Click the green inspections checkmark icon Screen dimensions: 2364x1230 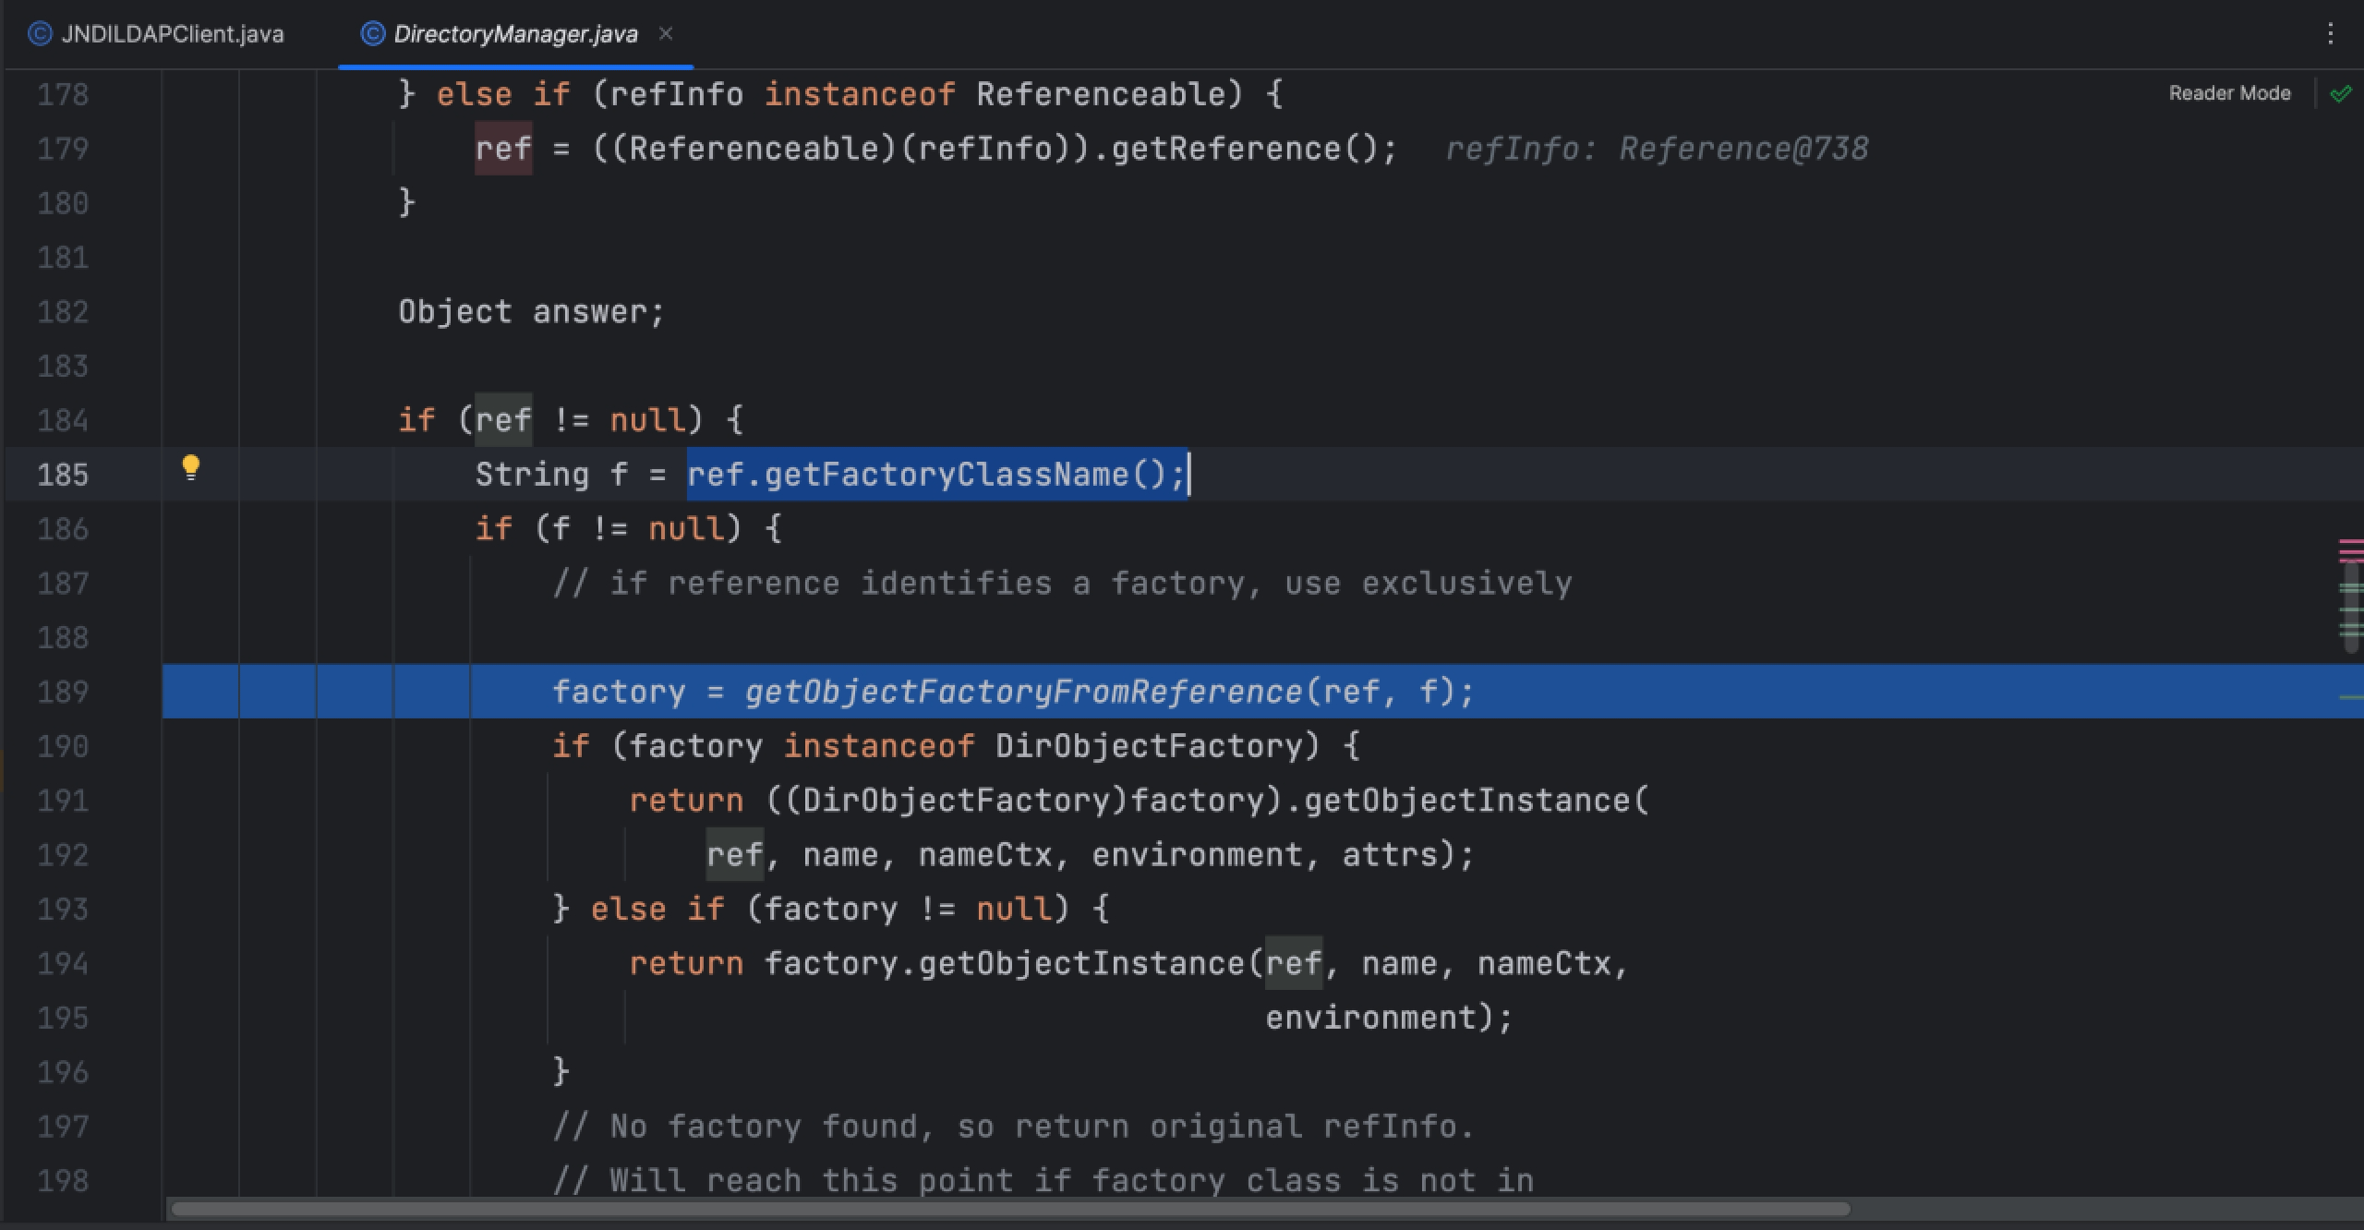pyautogui.click(x=2340, y=94)
